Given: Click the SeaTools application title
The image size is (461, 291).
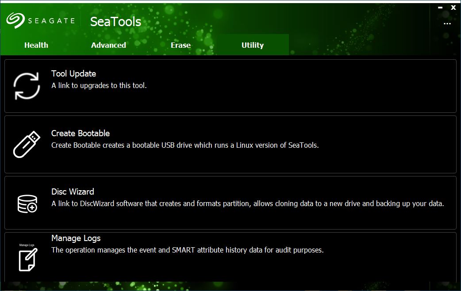Looking at the screenshot, I should [x=115, y=22].
